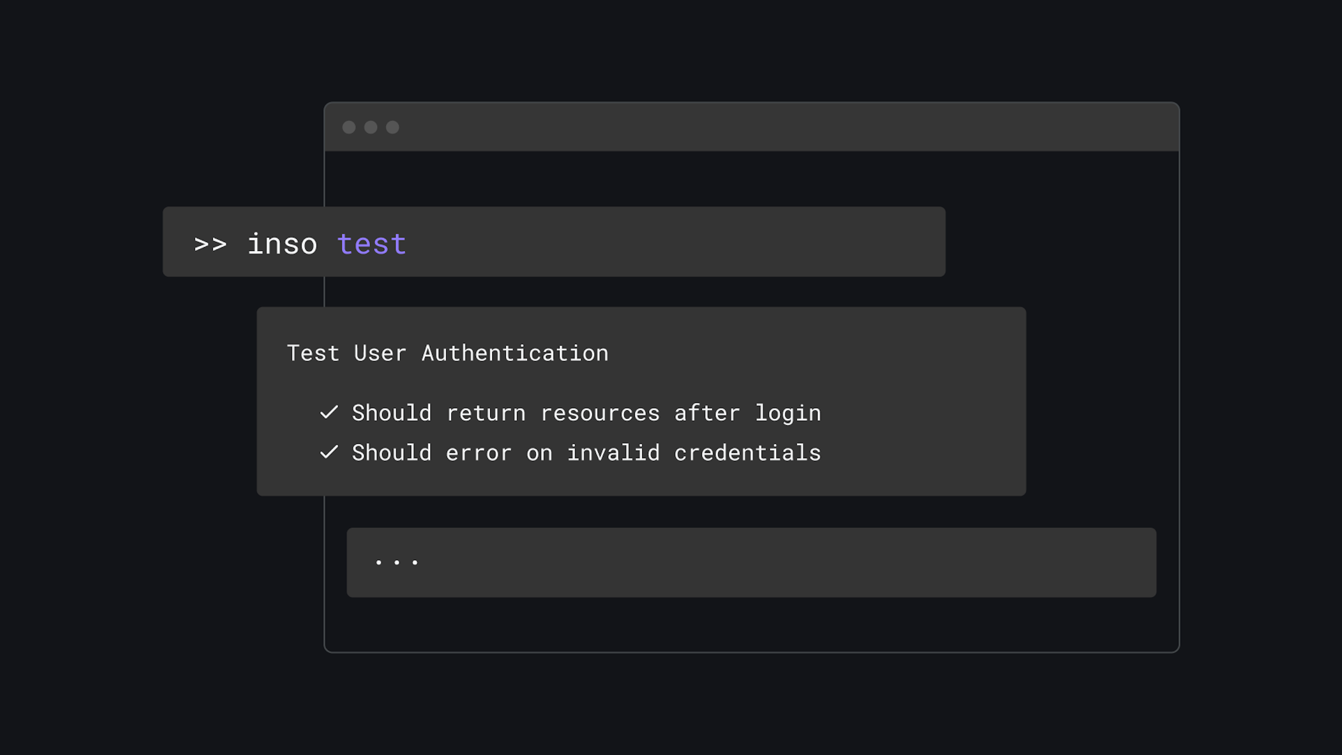Click empty space in the ellipsis output bar
1342x755 pixels.
pyautogui.click(x=786, y=562)
